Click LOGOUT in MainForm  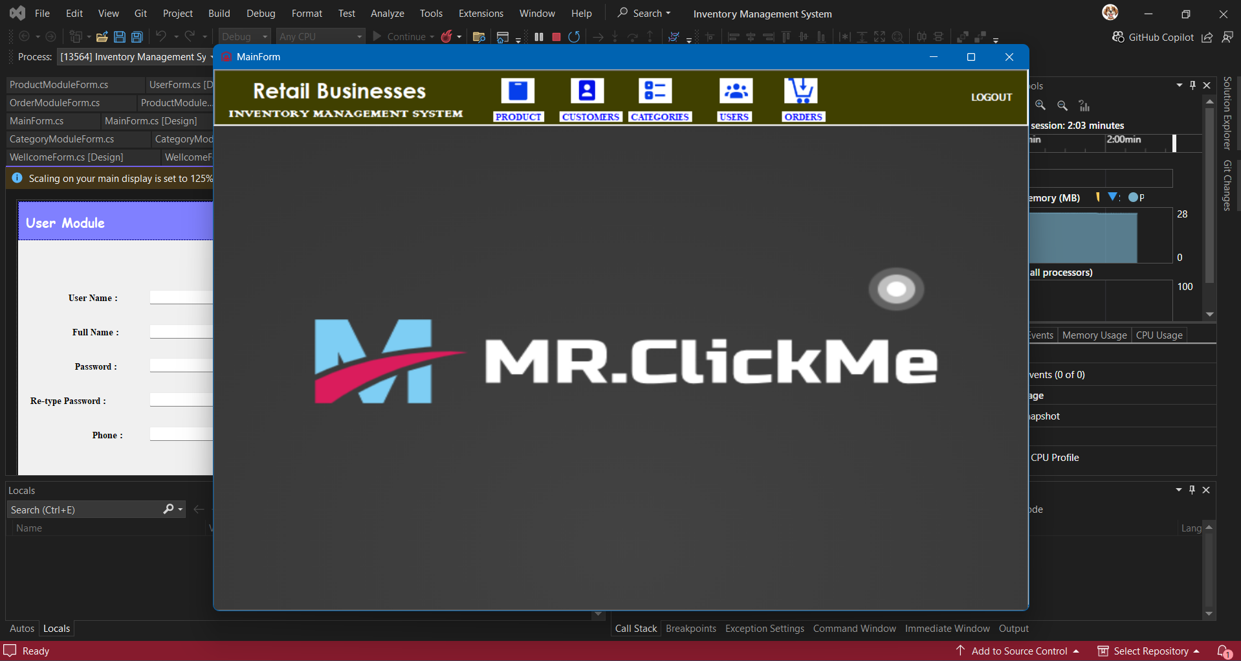991,97
